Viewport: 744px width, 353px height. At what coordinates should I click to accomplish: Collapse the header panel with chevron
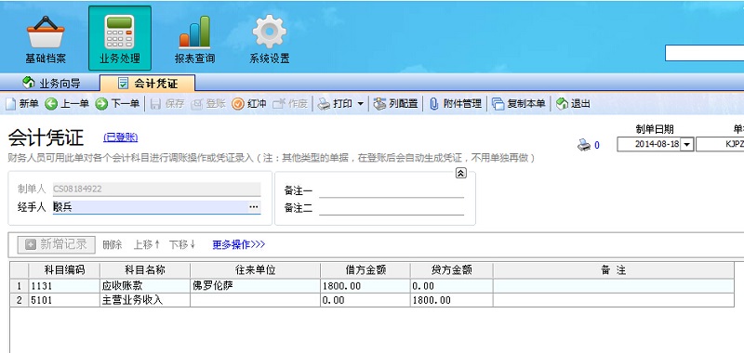coord(460,173)
